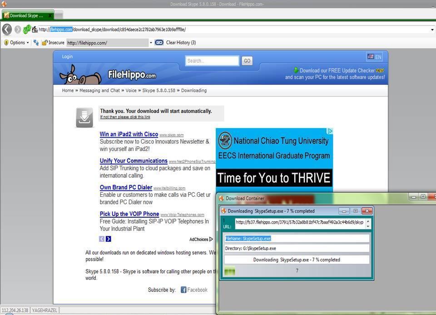Click the GO search button
The width and height of the screenshot is (436, 315).
tap(247, 60)
